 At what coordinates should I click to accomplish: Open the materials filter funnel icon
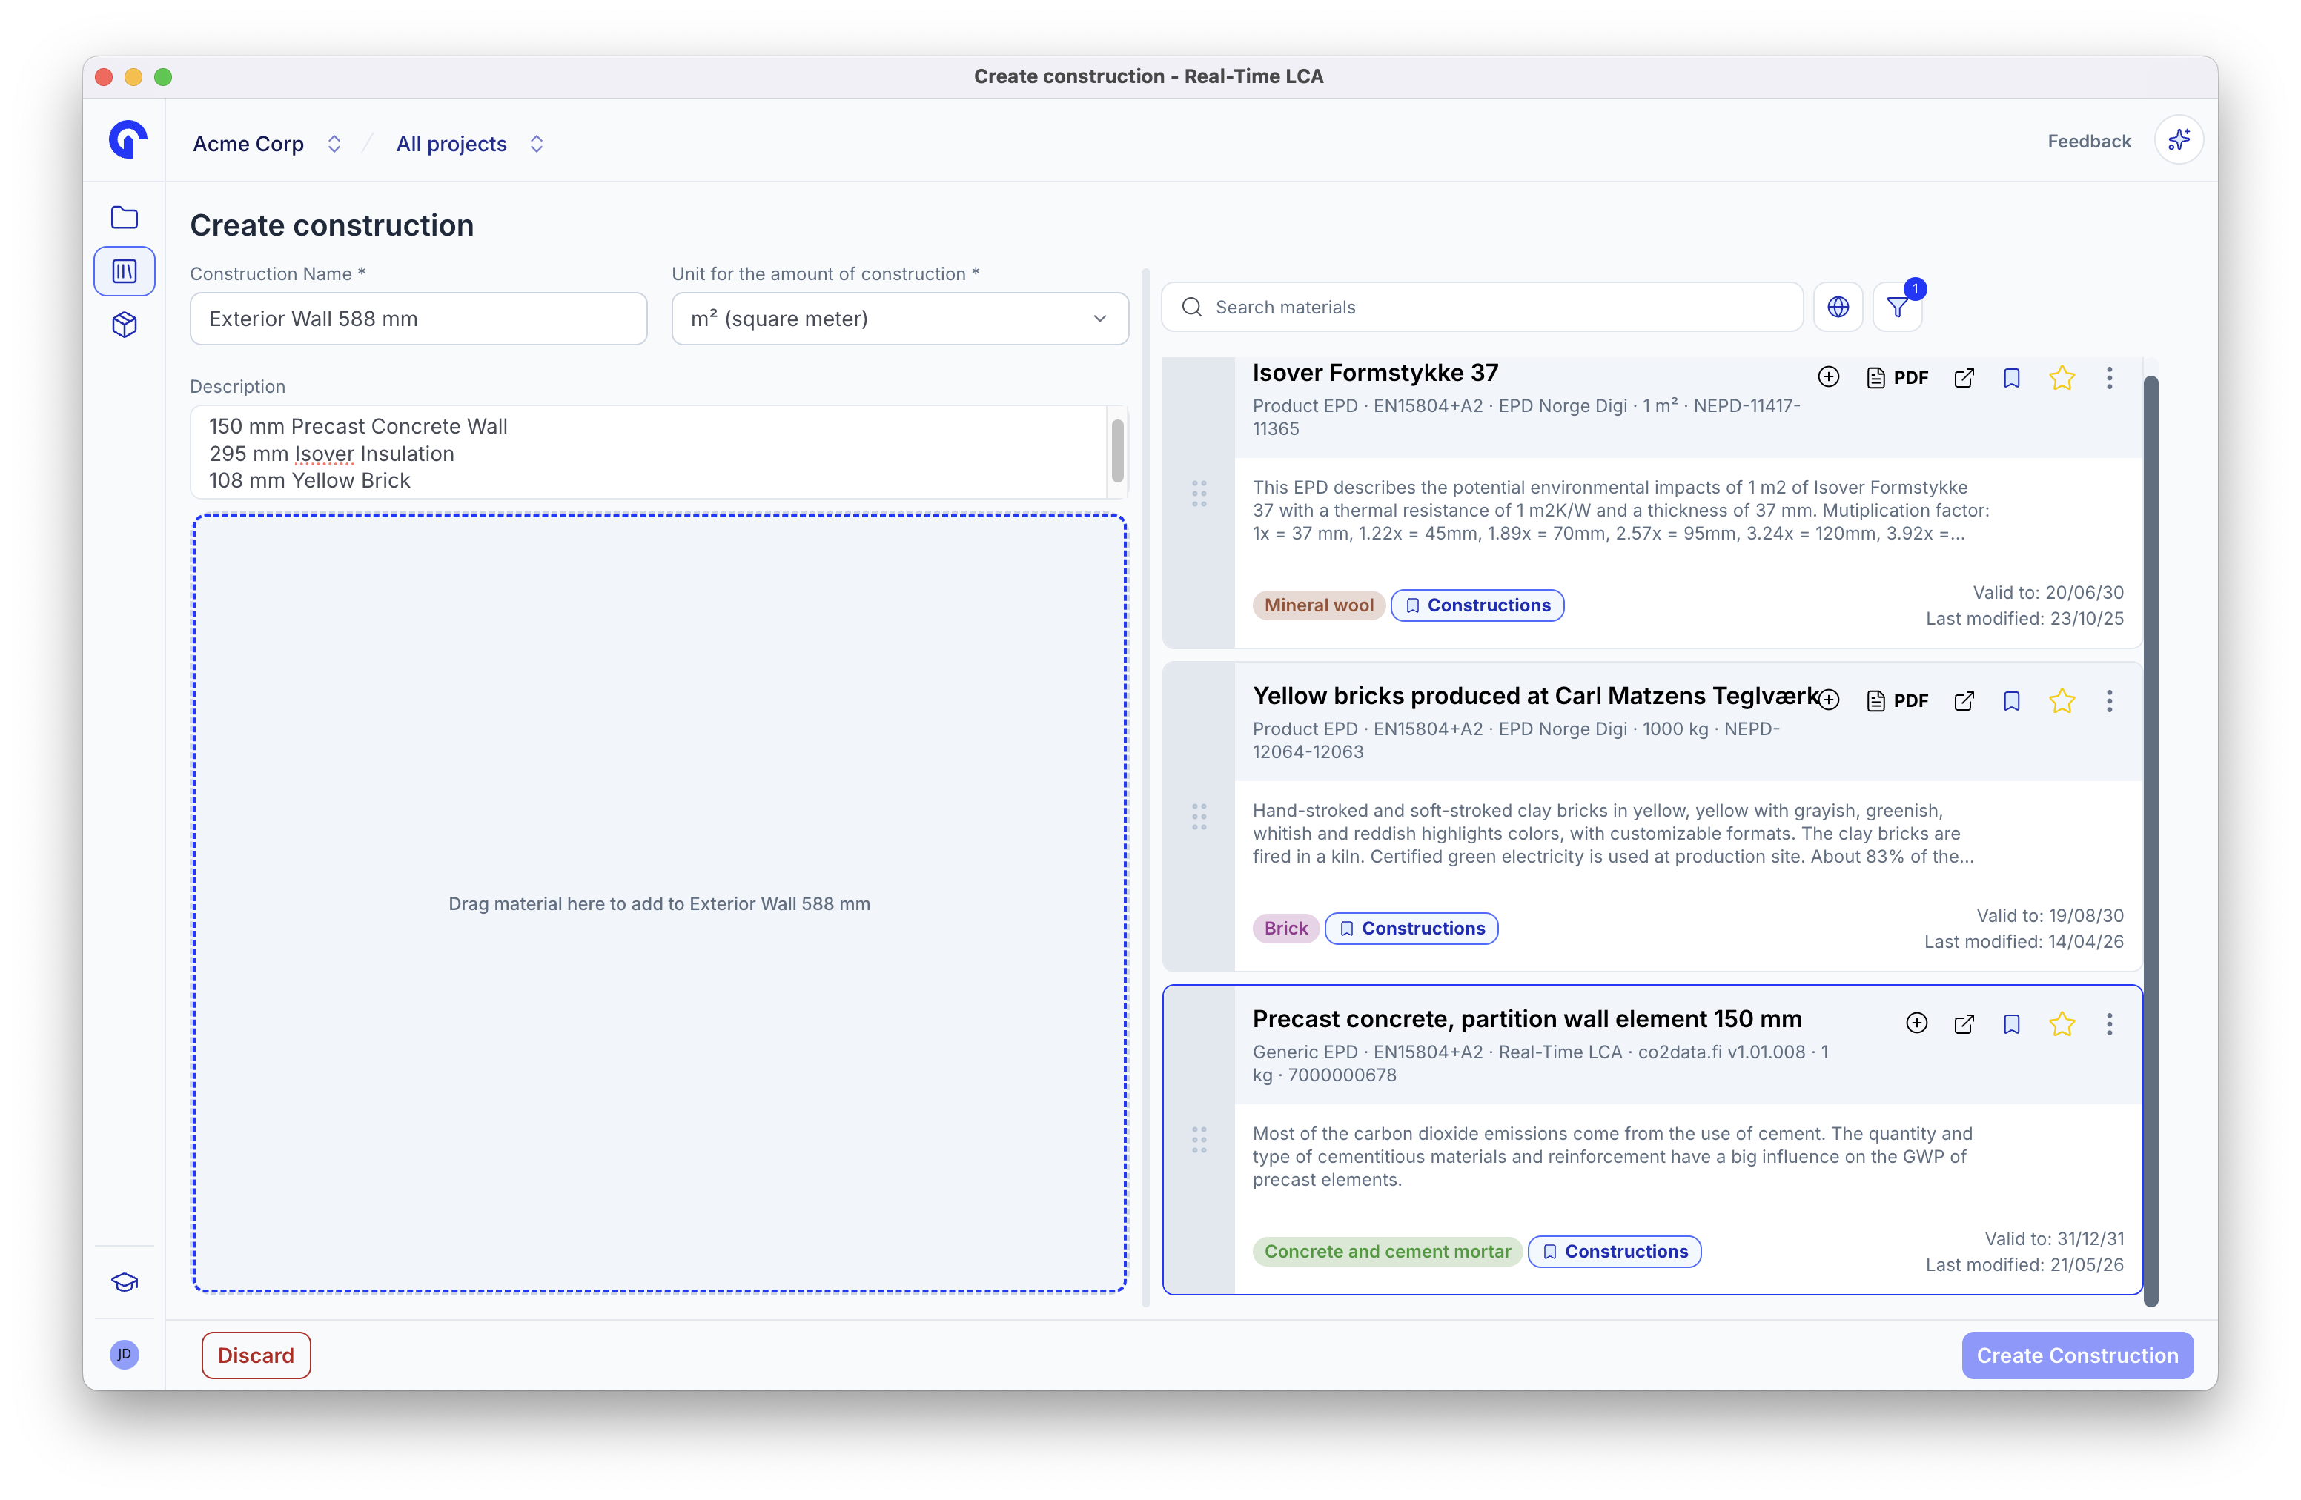click(x=1898, y=306)
